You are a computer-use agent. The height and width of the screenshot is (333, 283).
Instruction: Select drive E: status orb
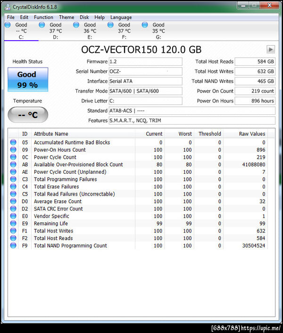point(76,25)
